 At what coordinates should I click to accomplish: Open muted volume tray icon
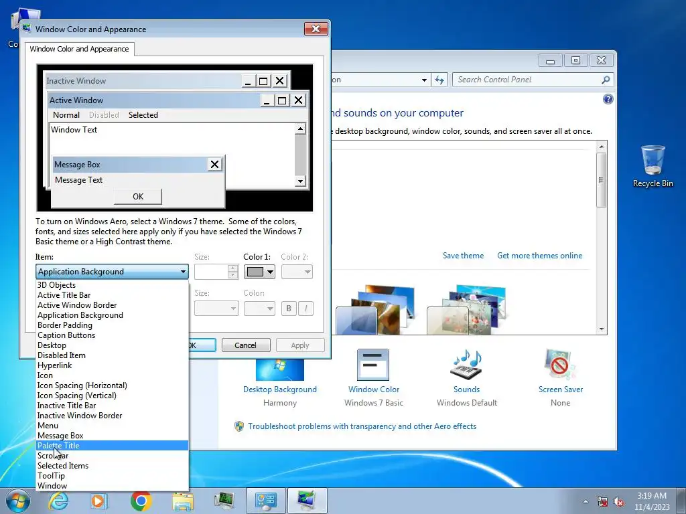pos(618,501)
